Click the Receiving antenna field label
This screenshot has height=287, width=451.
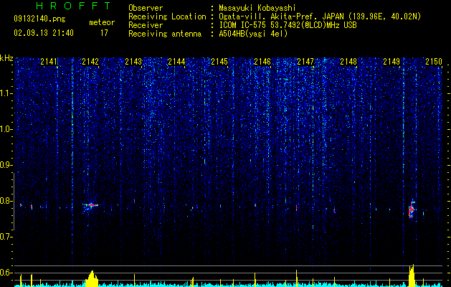click(x=165, y=34)
